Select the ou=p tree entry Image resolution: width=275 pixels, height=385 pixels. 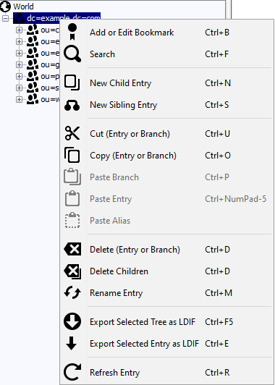[x=50, y=77]
